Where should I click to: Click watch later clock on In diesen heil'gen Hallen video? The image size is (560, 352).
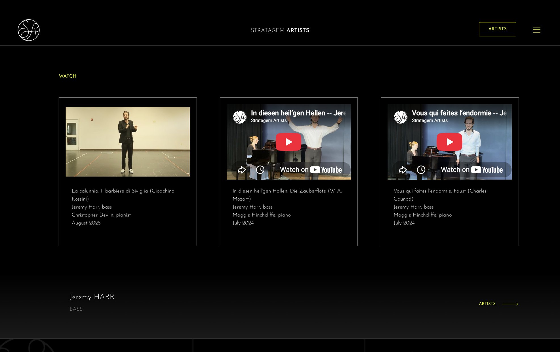pos(260,170)
